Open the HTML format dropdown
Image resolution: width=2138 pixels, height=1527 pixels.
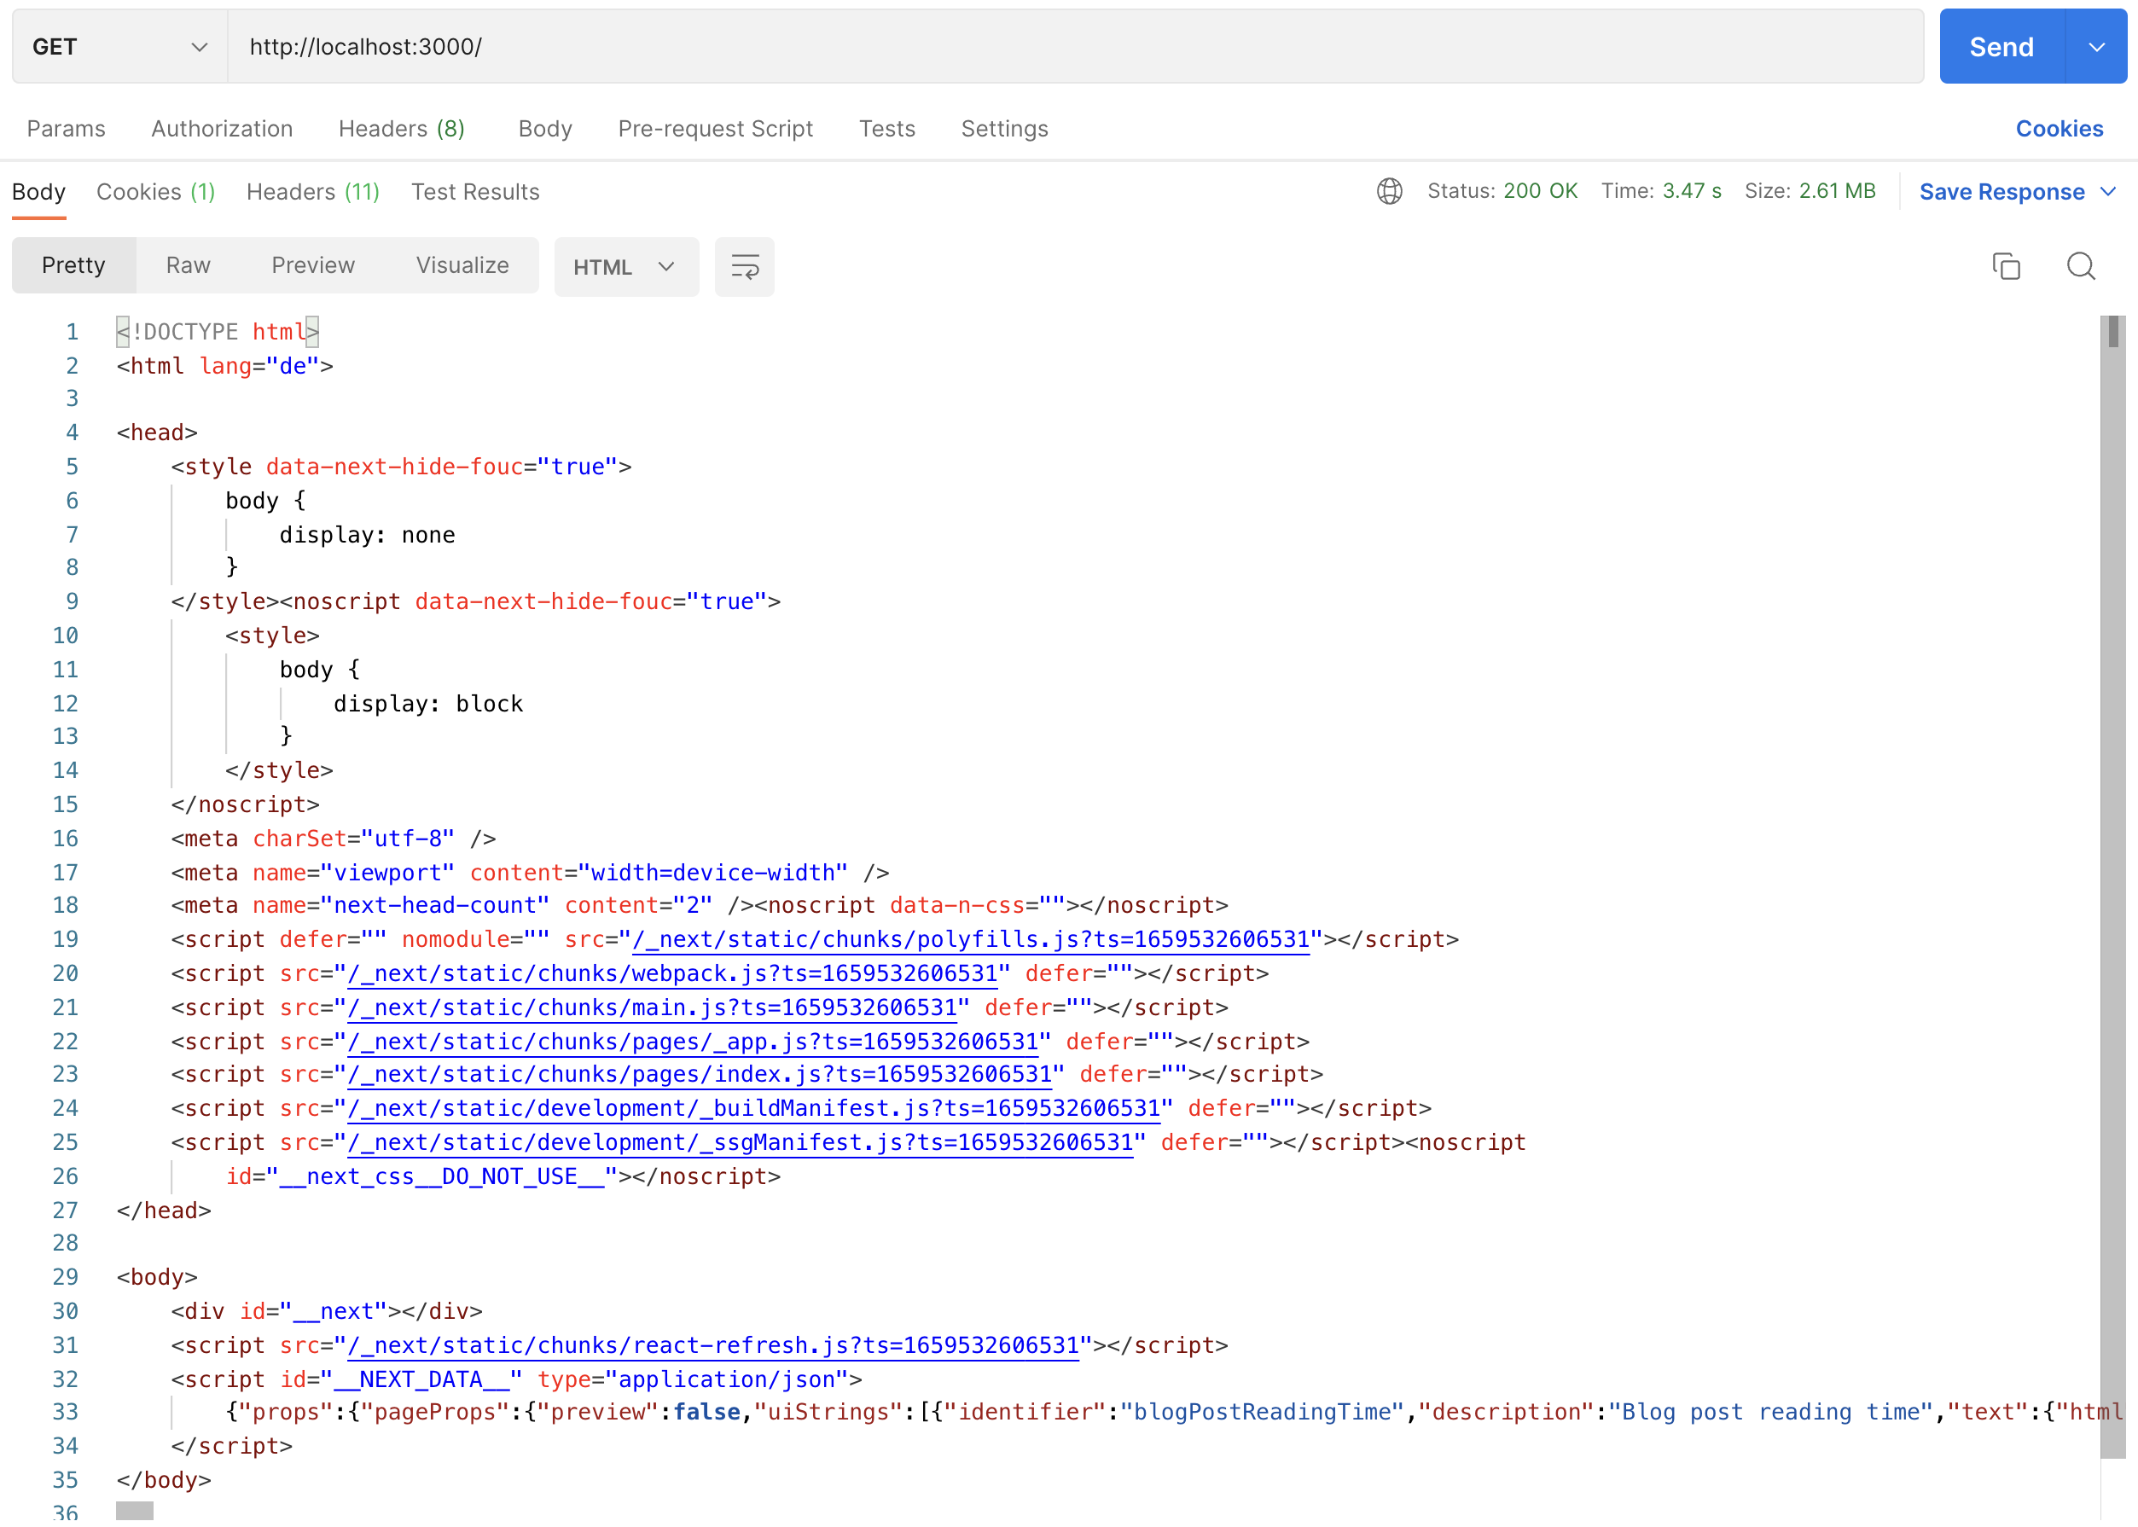(625, 267)
